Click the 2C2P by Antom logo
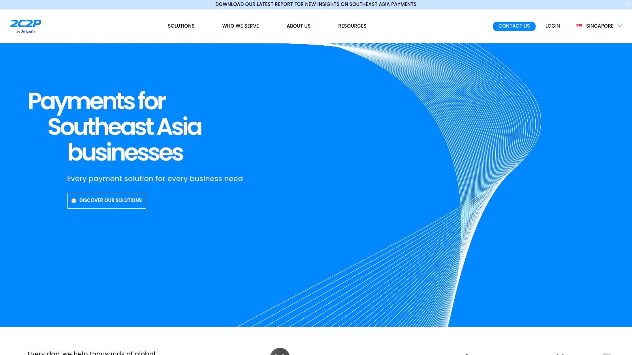Screen dimensions: 632x355 (26, 26)
